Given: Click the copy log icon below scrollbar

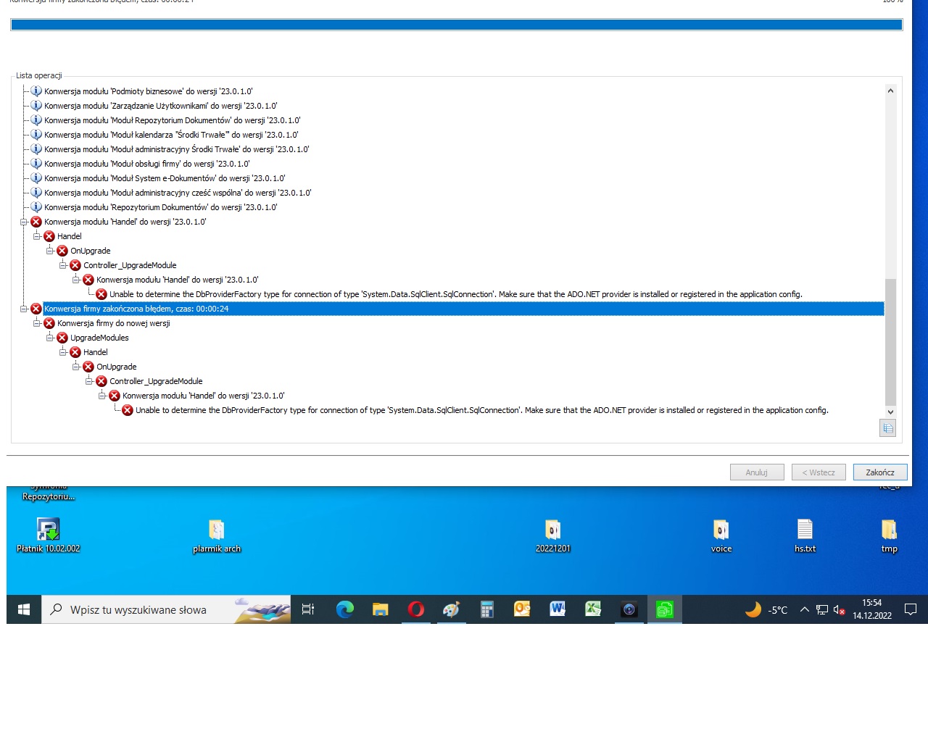Looking at the screenshot, I should pyautogui.click(x=887, y=428).
